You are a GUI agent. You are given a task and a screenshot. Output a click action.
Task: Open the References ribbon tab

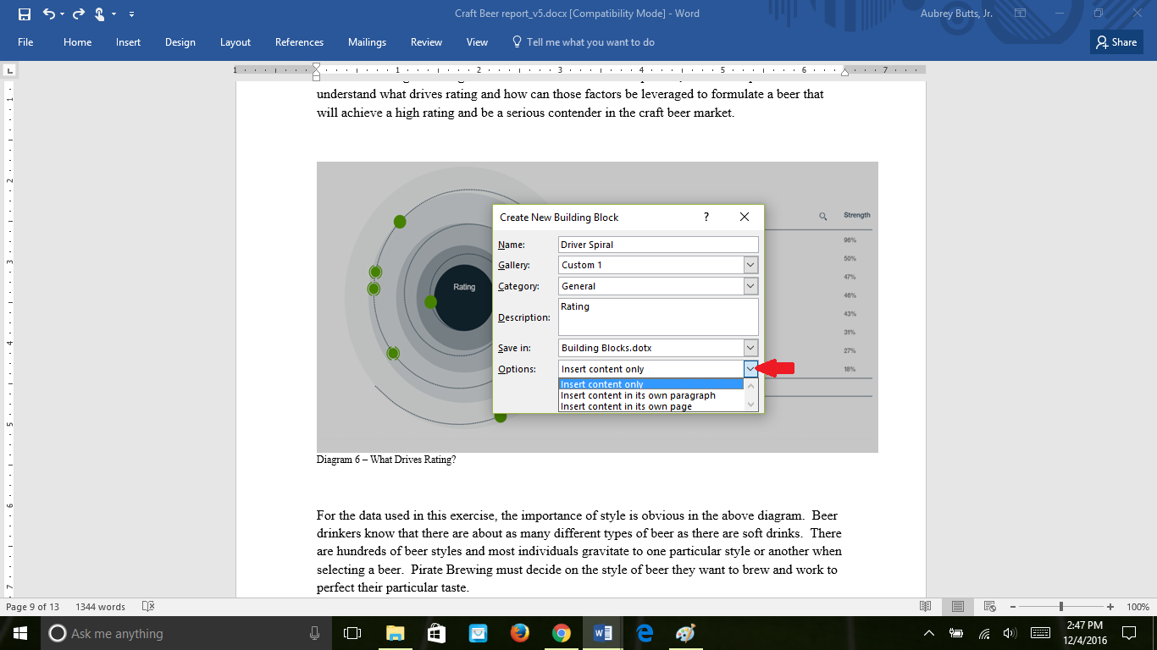pyautogui.click(x=299, y=42)
